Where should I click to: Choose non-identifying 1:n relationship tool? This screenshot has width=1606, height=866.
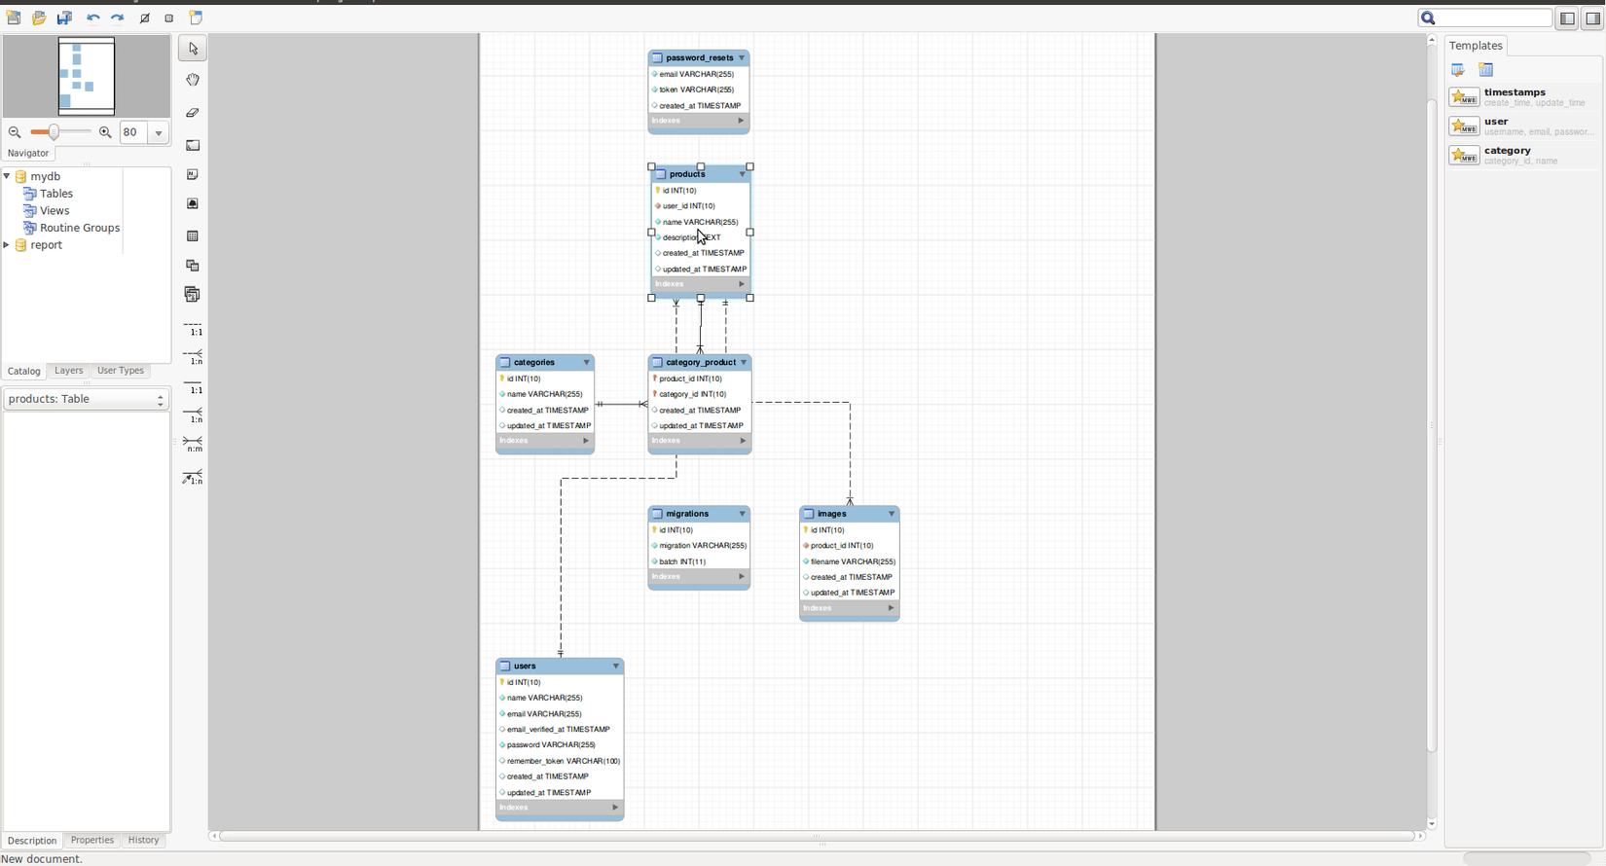(193, 357)
